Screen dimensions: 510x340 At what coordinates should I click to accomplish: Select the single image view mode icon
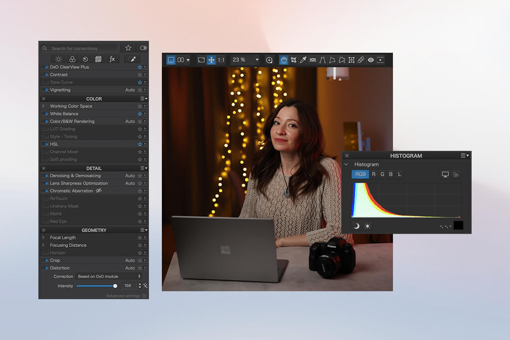pos(171,60)
